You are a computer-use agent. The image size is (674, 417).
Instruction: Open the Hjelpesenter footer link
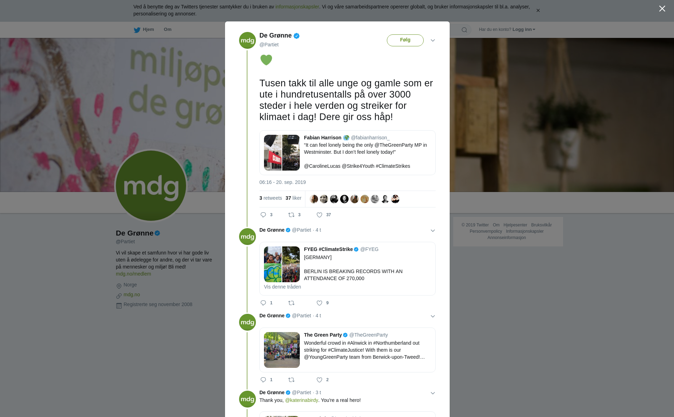(515, 225)
